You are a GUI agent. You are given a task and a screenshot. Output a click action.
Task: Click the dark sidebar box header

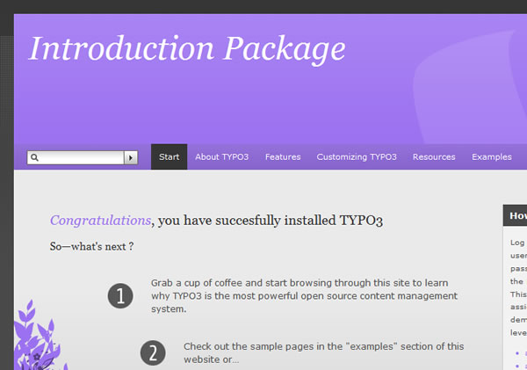(x=516, y=215)
